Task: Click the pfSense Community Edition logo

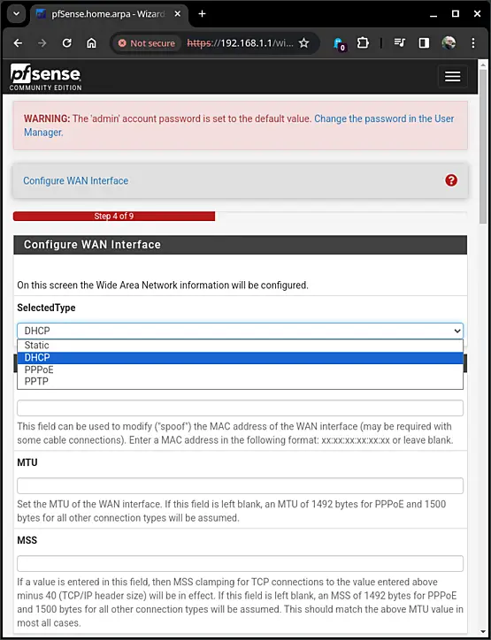Action: (45, 77)
